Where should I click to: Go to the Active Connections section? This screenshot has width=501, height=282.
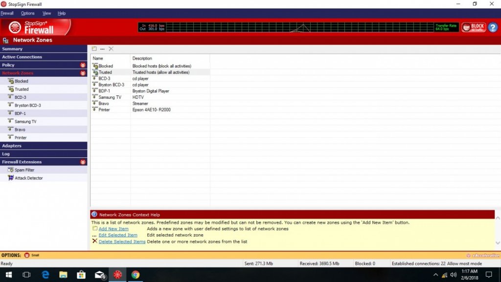click(44, 57)
